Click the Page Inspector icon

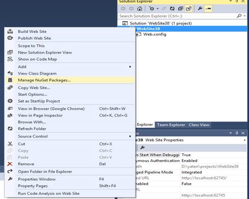click(x=10, y=115)
